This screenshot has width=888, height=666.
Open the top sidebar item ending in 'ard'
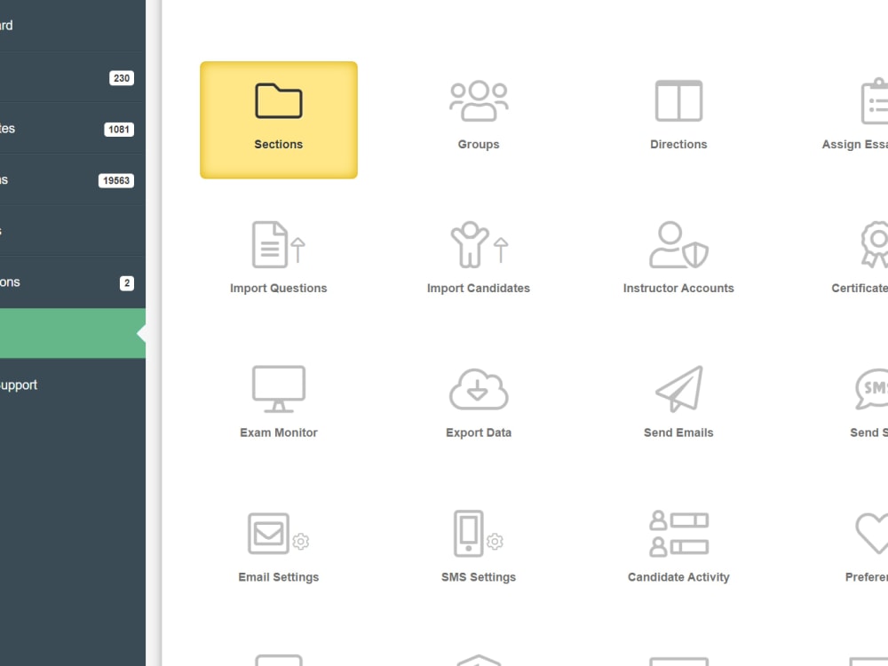73,26
